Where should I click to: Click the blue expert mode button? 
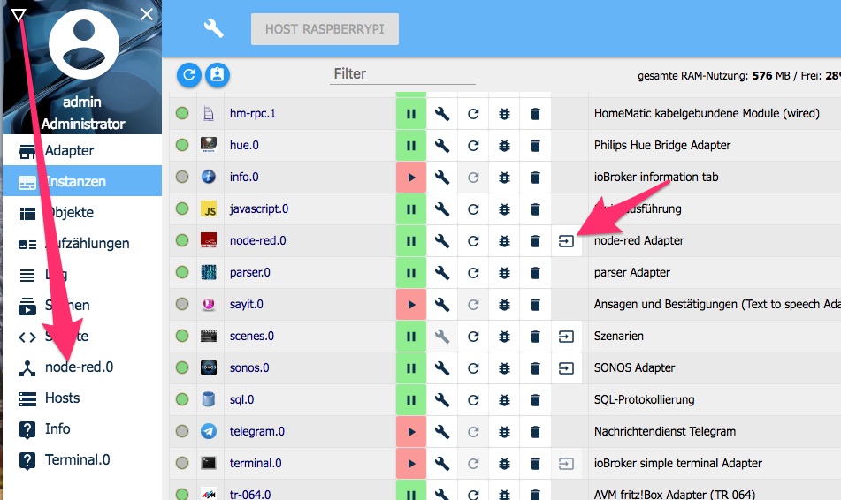coord(218,74)
